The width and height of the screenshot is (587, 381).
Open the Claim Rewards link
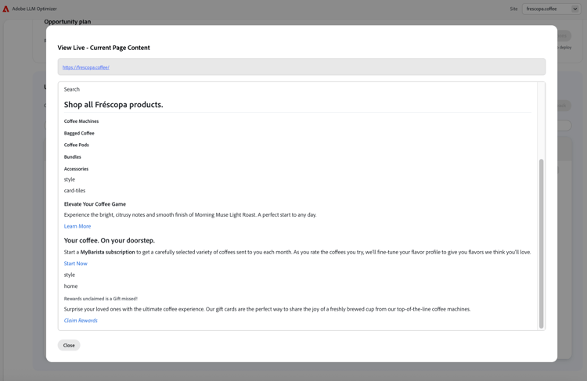click(x=81, y=321)
